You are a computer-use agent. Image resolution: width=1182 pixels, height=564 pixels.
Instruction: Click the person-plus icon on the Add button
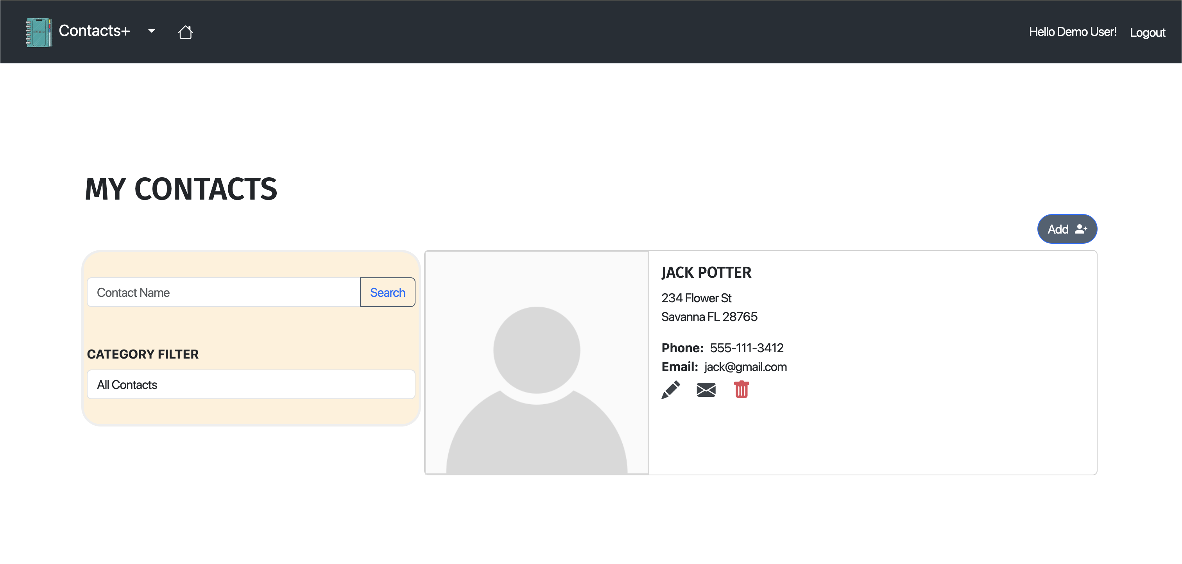coord(1081,229)
